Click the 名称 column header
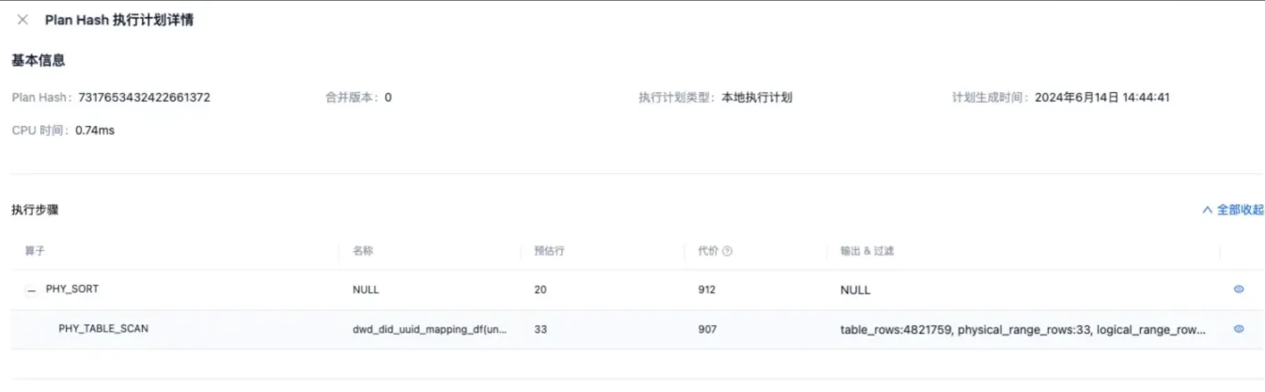This screenshot has width=1265, height=392. [x=363, y=251]
